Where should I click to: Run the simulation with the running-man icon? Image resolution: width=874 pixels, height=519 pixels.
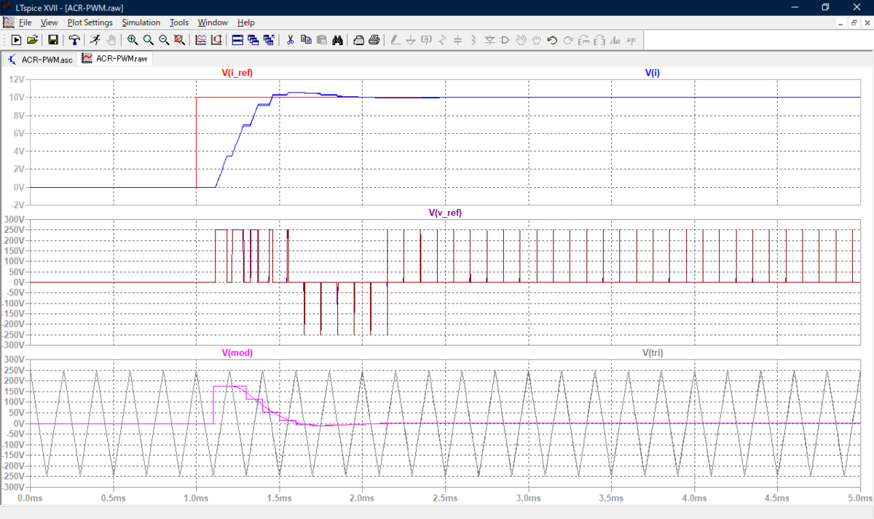[x=95, y=40]
